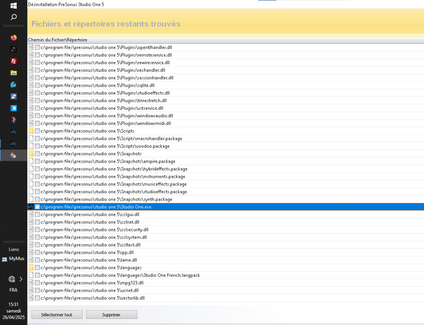Image resolution: width=424 pixels, height=325 pixels.
Task: Click the file icon beside ampire.package
Action: click(x=31, y=161)
